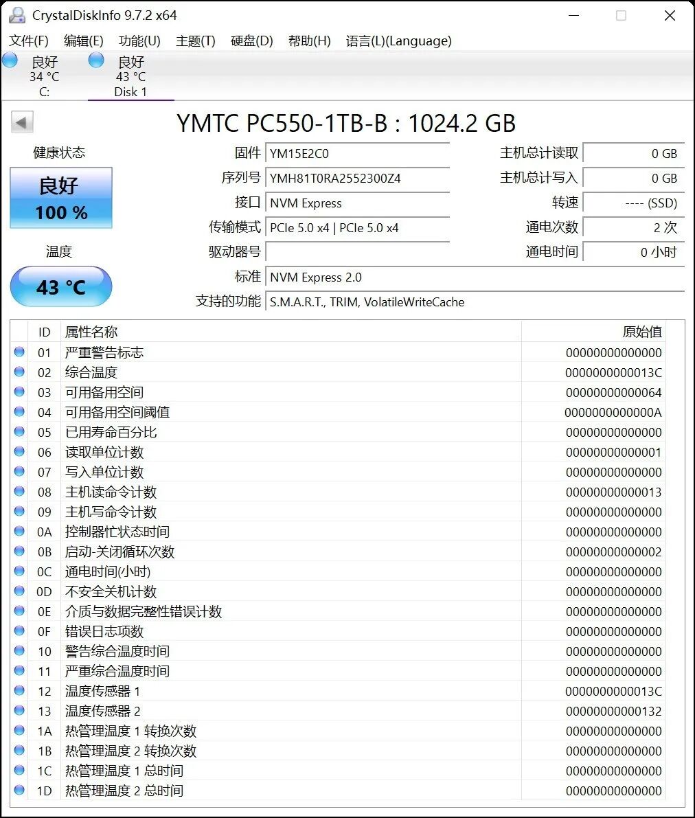Open the 功能(U) menu

click(x=138, y=41)
